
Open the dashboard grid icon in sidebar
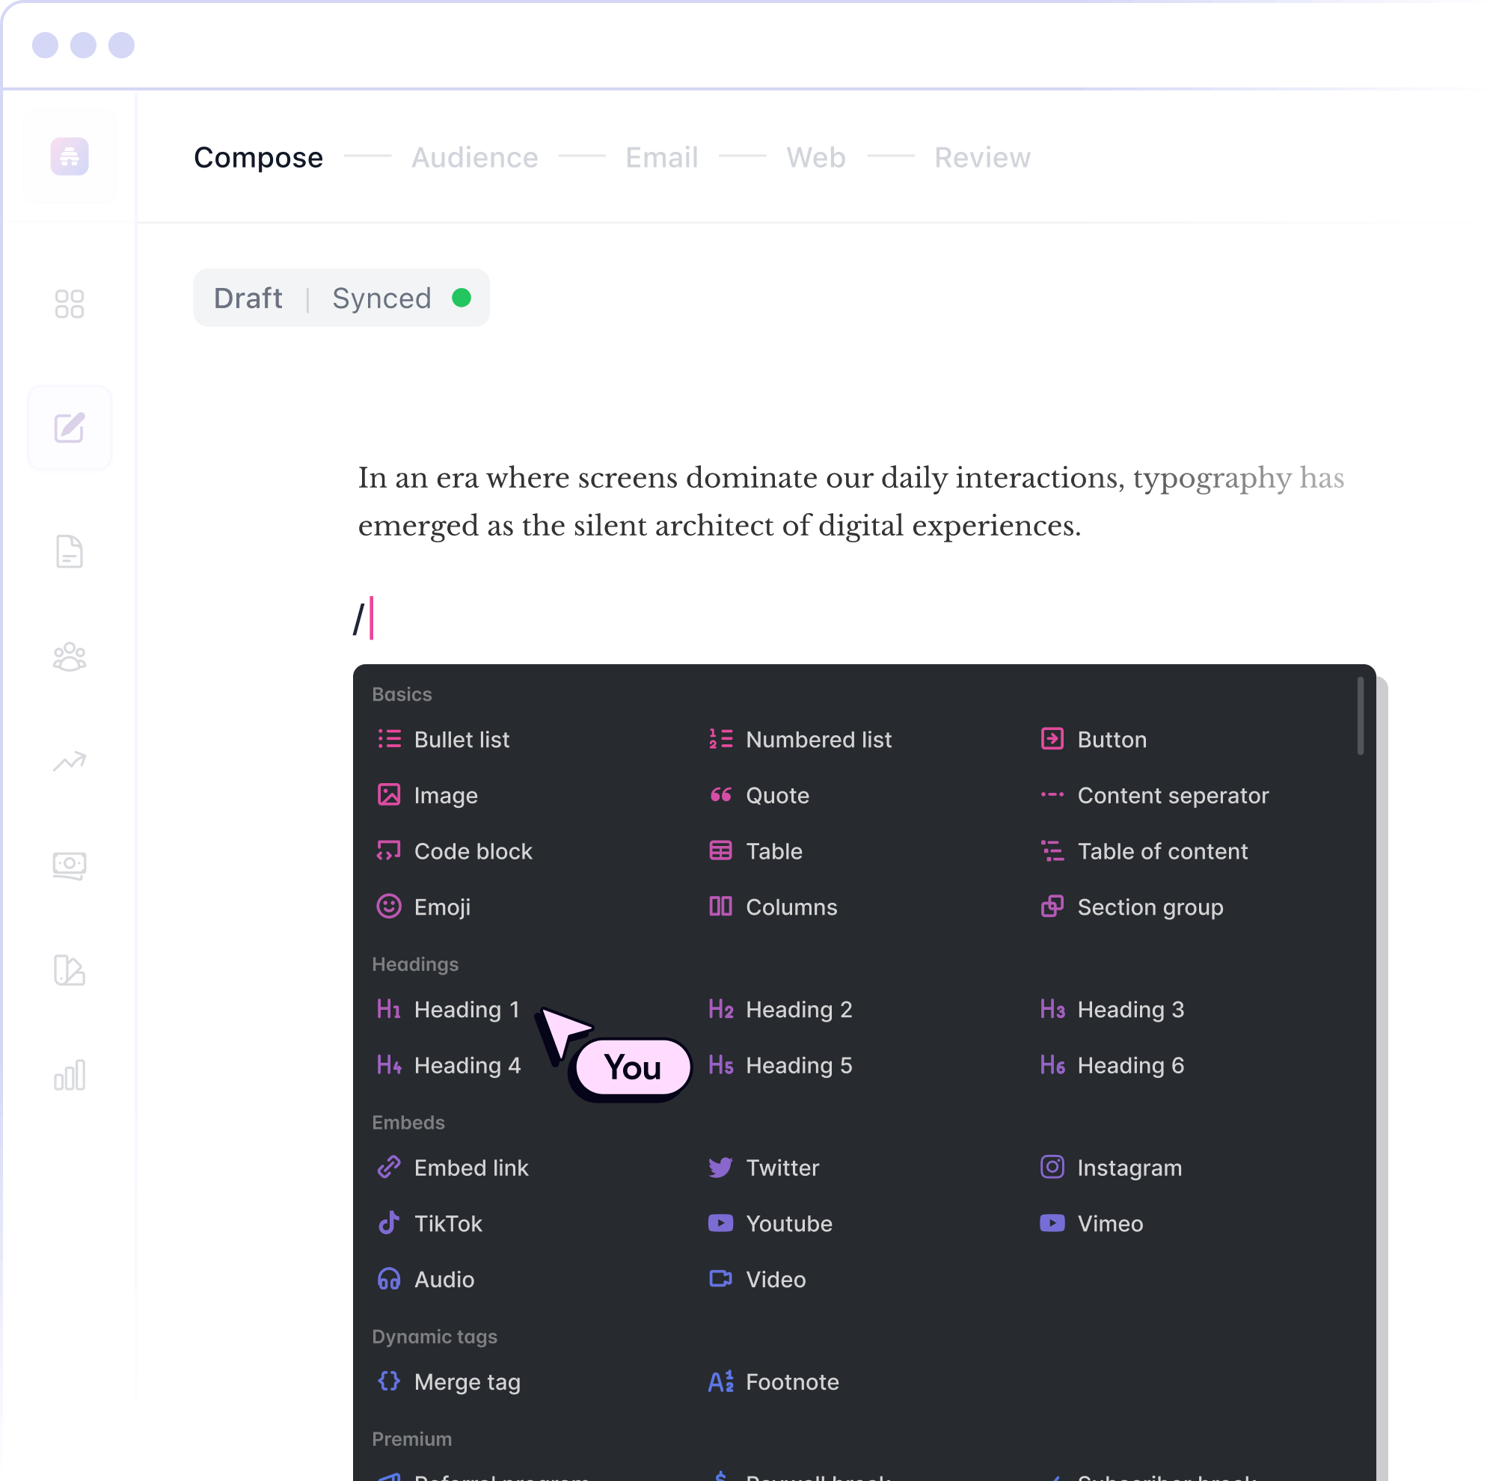pyautogui.click(x=70, y=304)
